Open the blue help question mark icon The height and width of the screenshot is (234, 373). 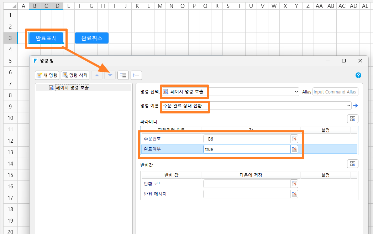pos(358,75)
